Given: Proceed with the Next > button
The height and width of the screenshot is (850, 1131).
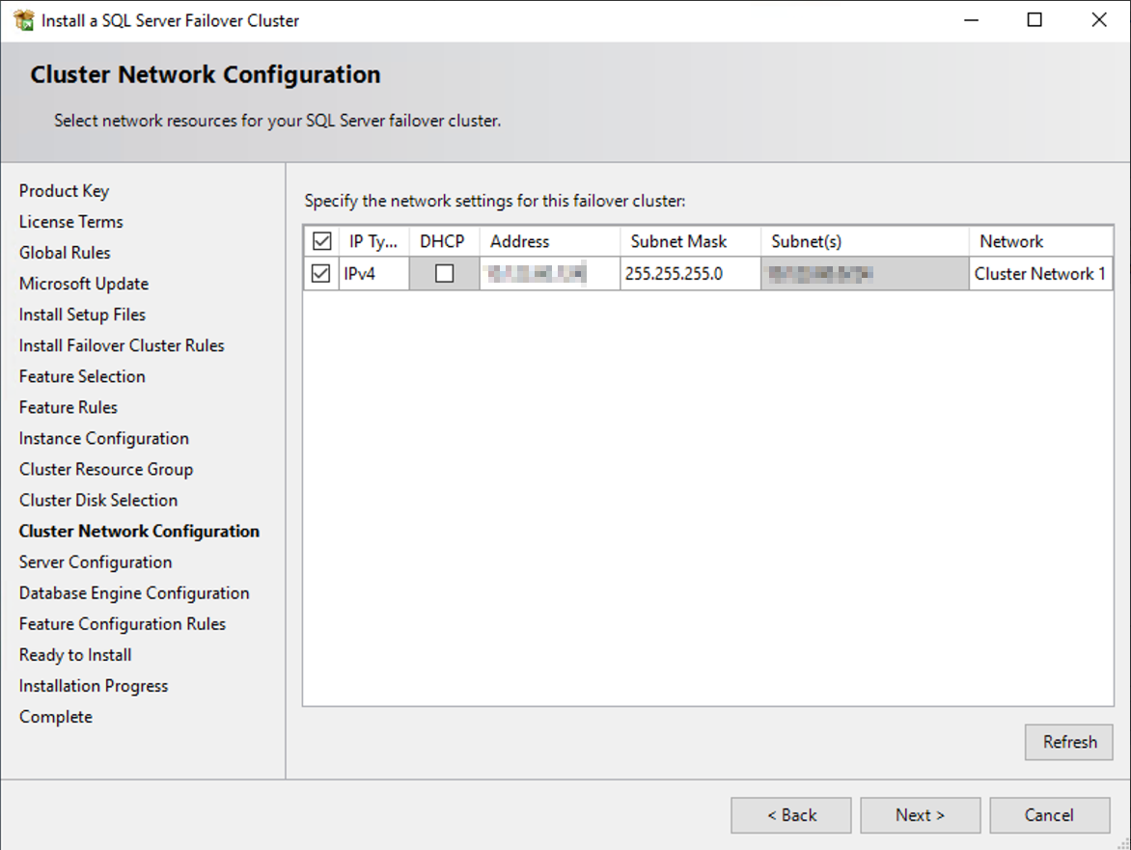Looking at the screenshot, I should [x=921, y=815].
